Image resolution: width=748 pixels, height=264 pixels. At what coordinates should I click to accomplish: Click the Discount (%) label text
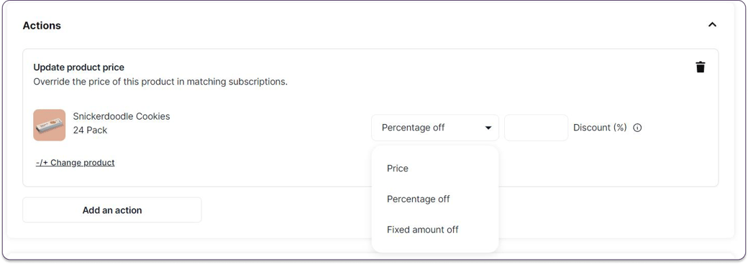(x=600, y=128)
